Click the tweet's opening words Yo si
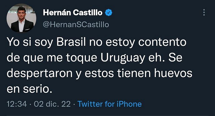This screenshot has height=116, width=215. pyautogui.click(x=19, y=42)
